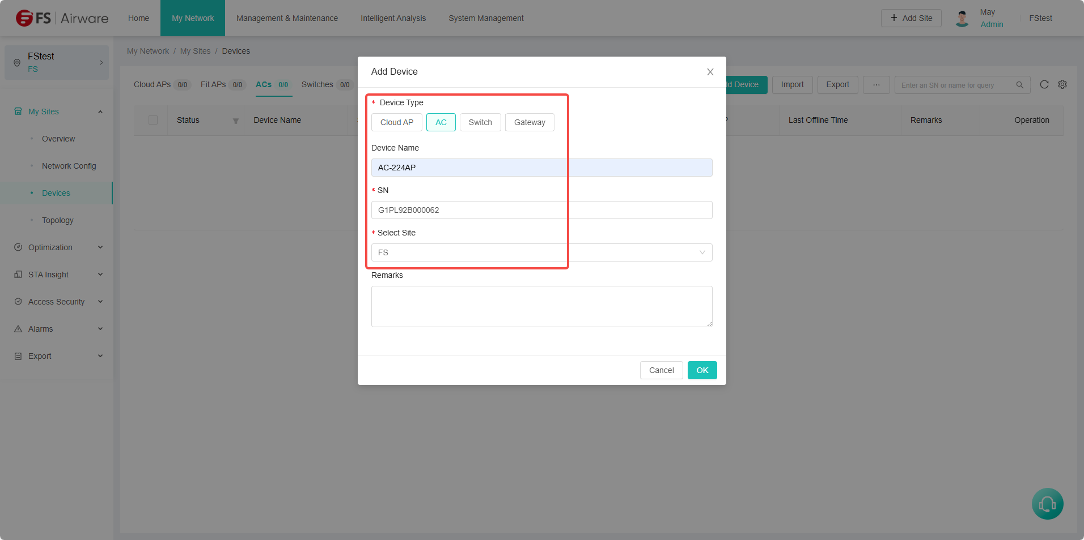
Task: Click the Alarms warning icon
Action: pos(18,329)
